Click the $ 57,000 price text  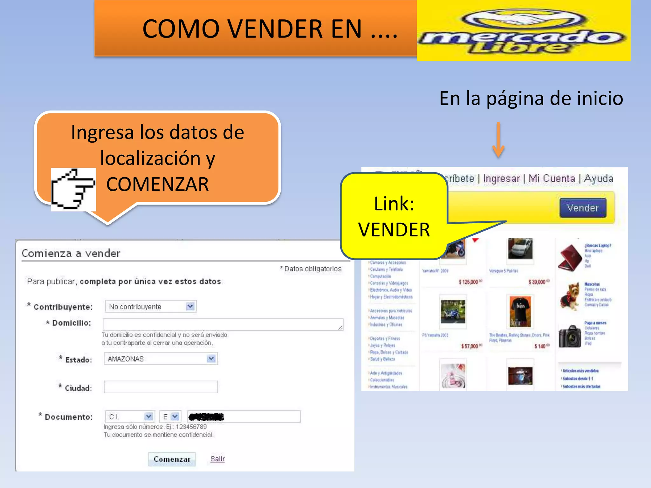point(472,346)
